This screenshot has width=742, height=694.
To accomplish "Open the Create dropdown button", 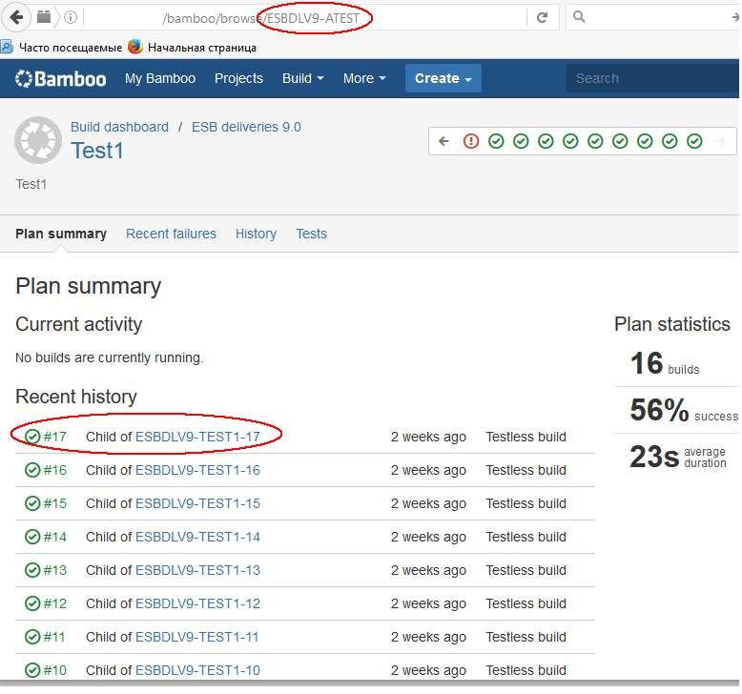I will 443,78.
